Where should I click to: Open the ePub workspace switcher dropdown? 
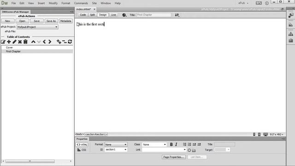(x=243, y=3)
